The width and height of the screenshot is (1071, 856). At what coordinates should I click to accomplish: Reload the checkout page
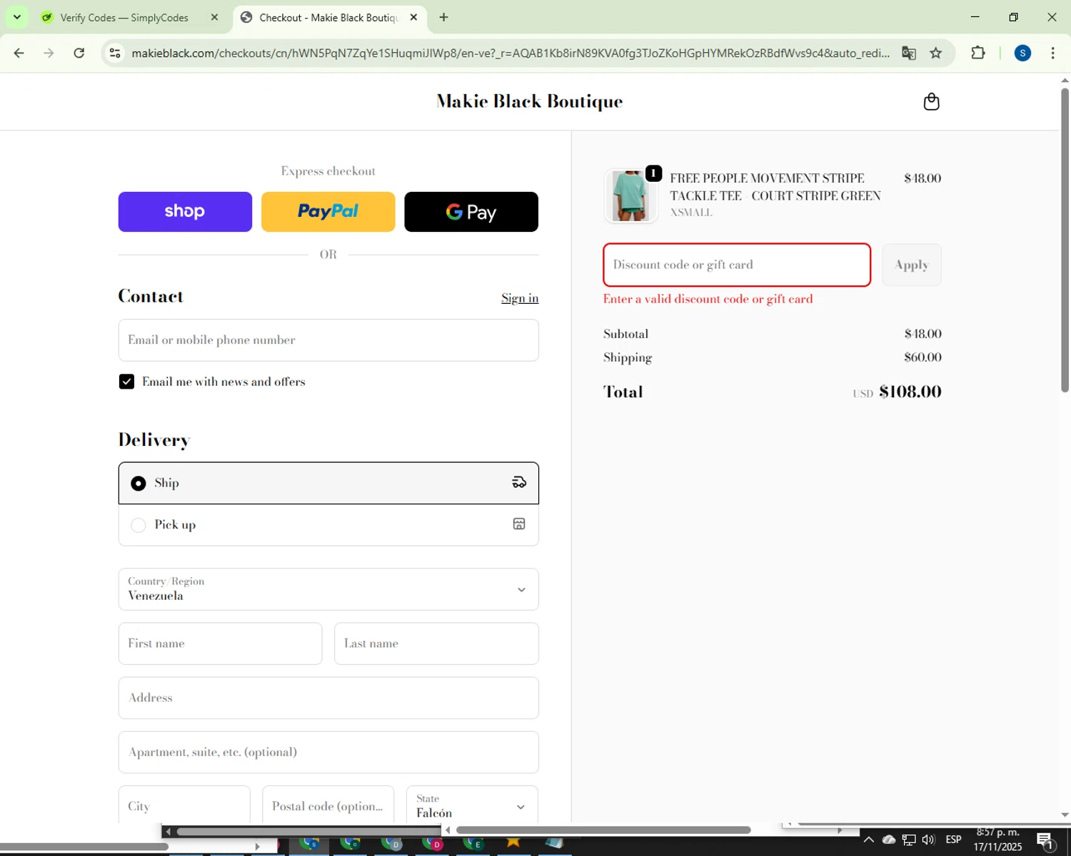(79, 53)
